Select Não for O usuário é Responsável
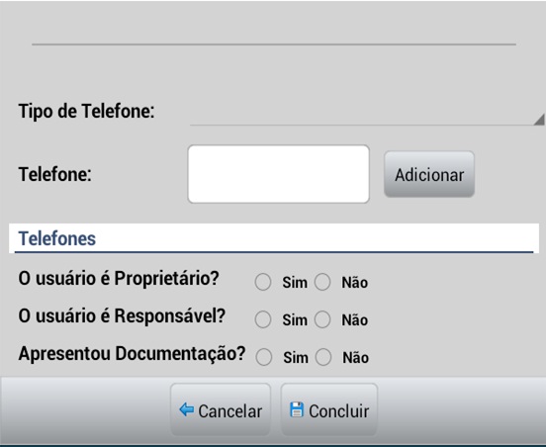The width and height of the screenshot is (546, 447). coord(322,319)
